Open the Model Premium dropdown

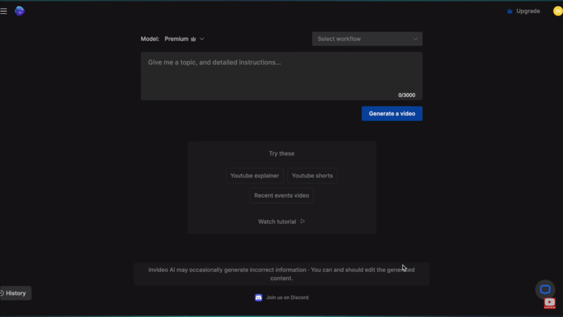[176, 39]
